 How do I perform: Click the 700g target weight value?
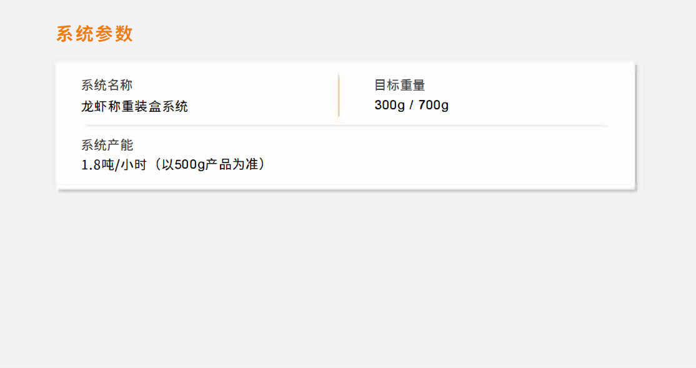[x=433, y=105]
